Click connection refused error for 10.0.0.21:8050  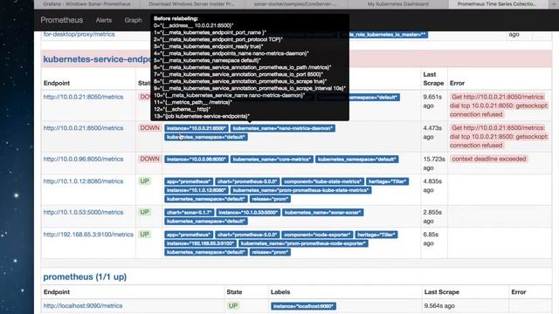pyautogui.click(x=499, y=106)
